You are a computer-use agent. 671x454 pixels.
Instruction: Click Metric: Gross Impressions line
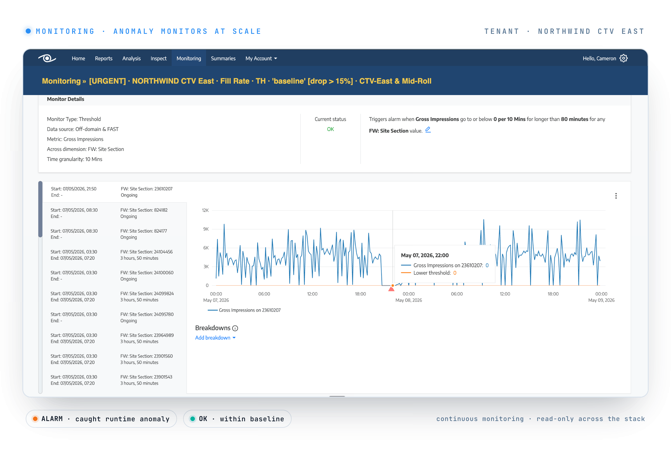[x=75, y=139]
